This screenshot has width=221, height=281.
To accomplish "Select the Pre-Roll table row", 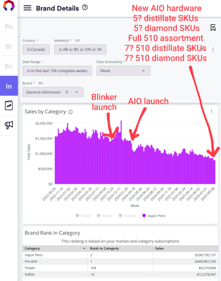I will 120,261.
